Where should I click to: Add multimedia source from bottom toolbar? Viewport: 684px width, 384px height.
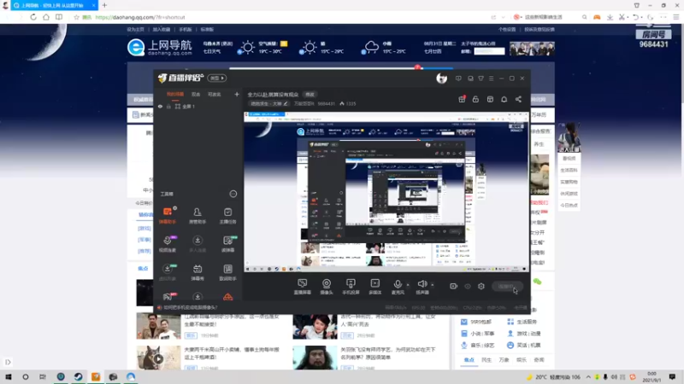[374, 287]
